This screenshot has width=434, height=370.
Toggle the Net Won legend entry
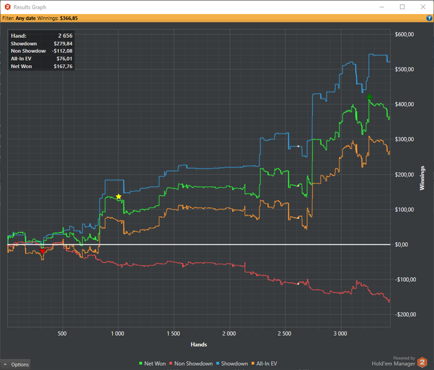tap(153, 363)
